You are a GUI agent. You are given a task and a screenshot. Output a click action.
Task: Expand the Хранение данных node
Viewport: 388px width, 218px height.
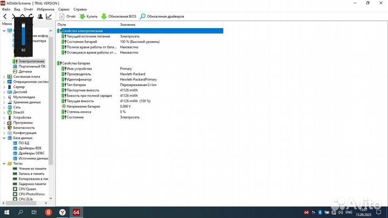tap(4, 102)
